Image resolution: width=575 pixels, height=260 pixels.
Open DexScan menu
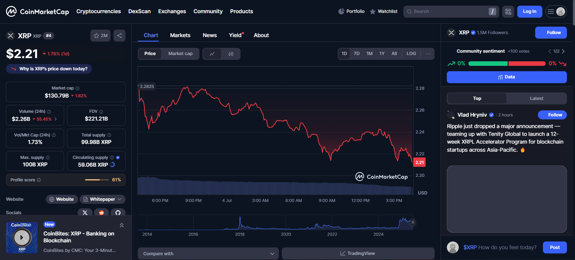pyautogui.click(x=140, y=11)
